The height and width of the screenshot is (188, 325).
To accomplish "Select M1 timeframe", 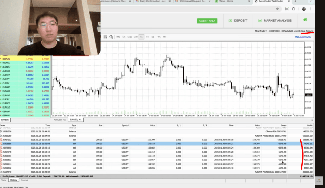I will point(118,37).
